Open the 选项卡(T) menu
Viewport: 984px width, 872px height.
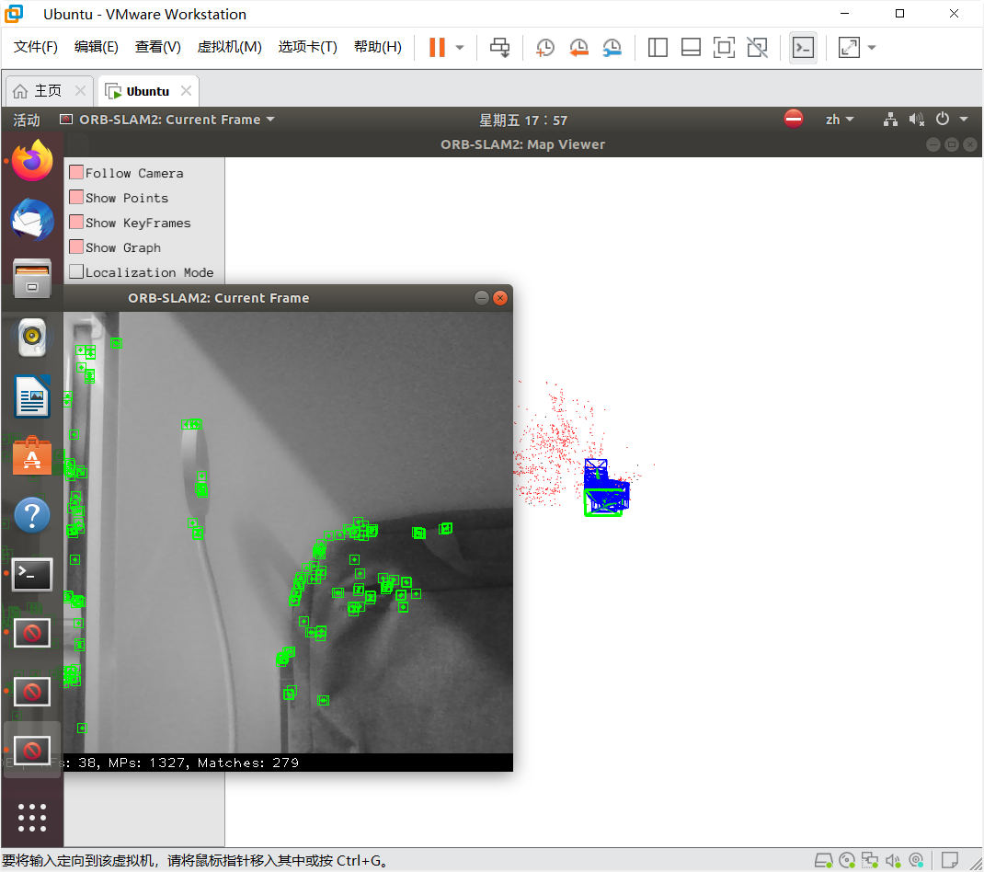pyautogui.click(x=307, y=47)
